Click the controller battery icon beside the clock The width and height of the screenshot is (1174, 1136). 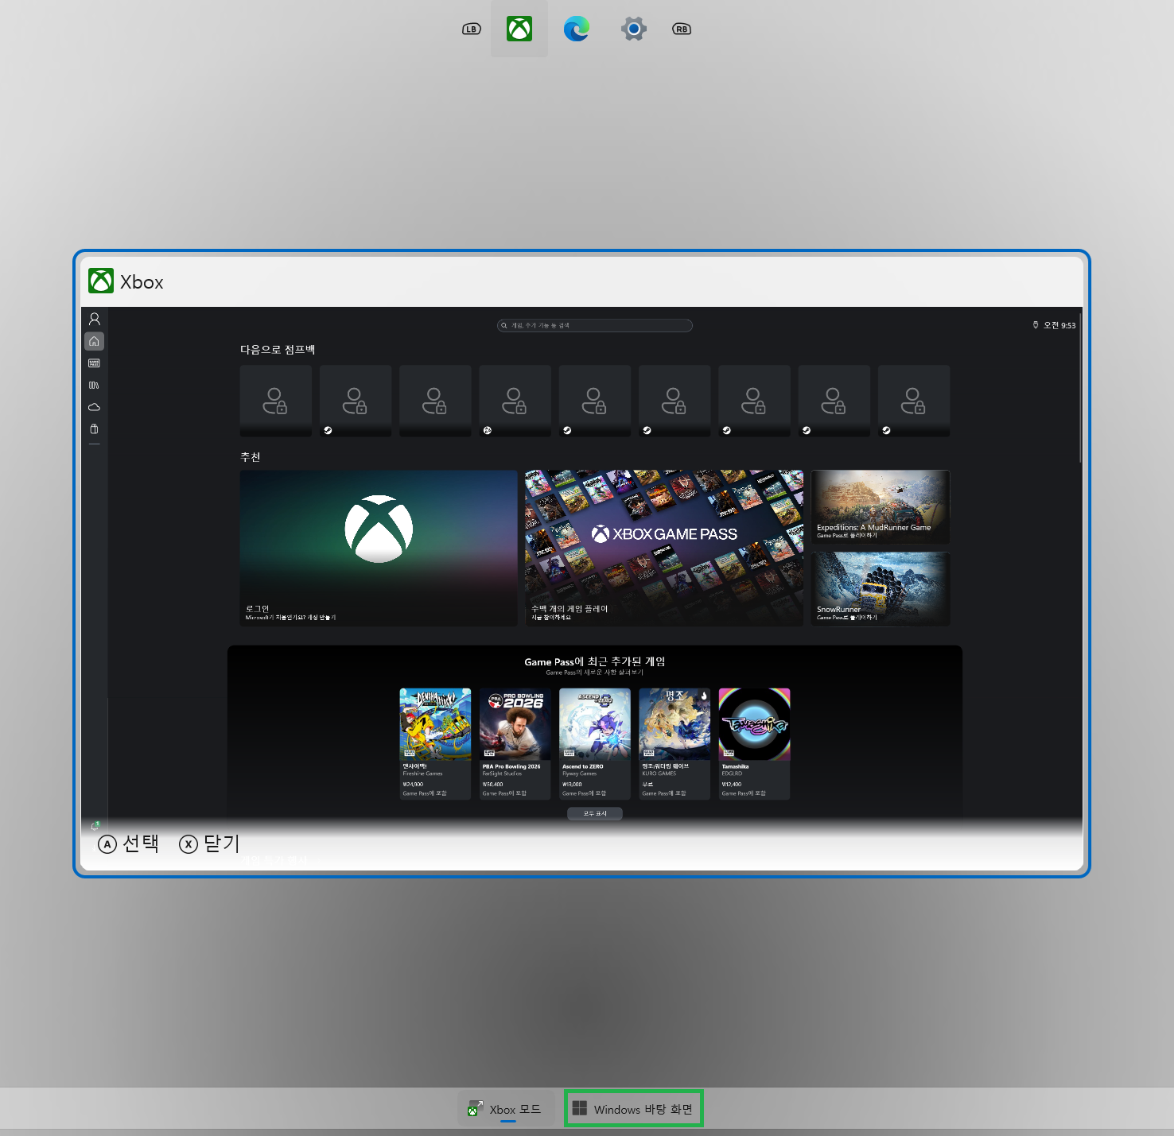click(1036, 324)
